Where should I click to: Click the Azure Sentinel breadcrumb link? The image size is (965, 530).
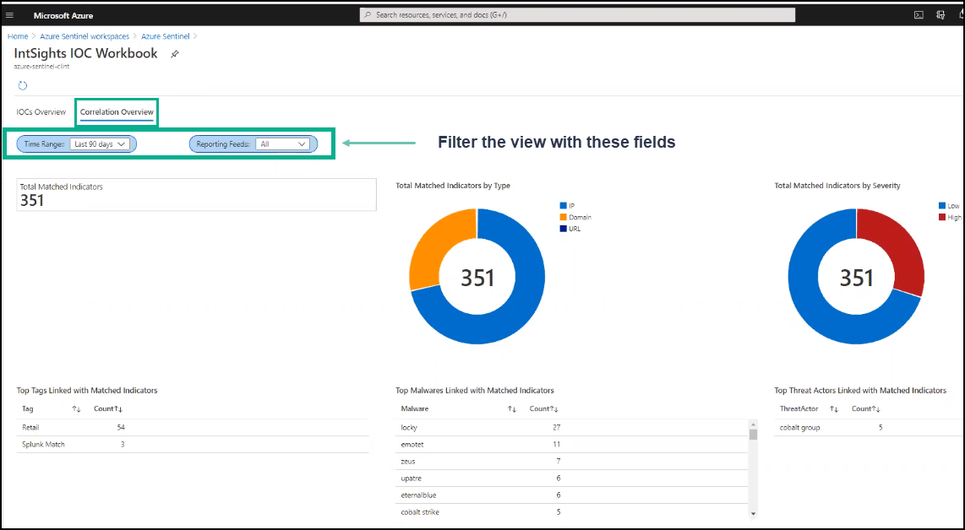point(165,36)
